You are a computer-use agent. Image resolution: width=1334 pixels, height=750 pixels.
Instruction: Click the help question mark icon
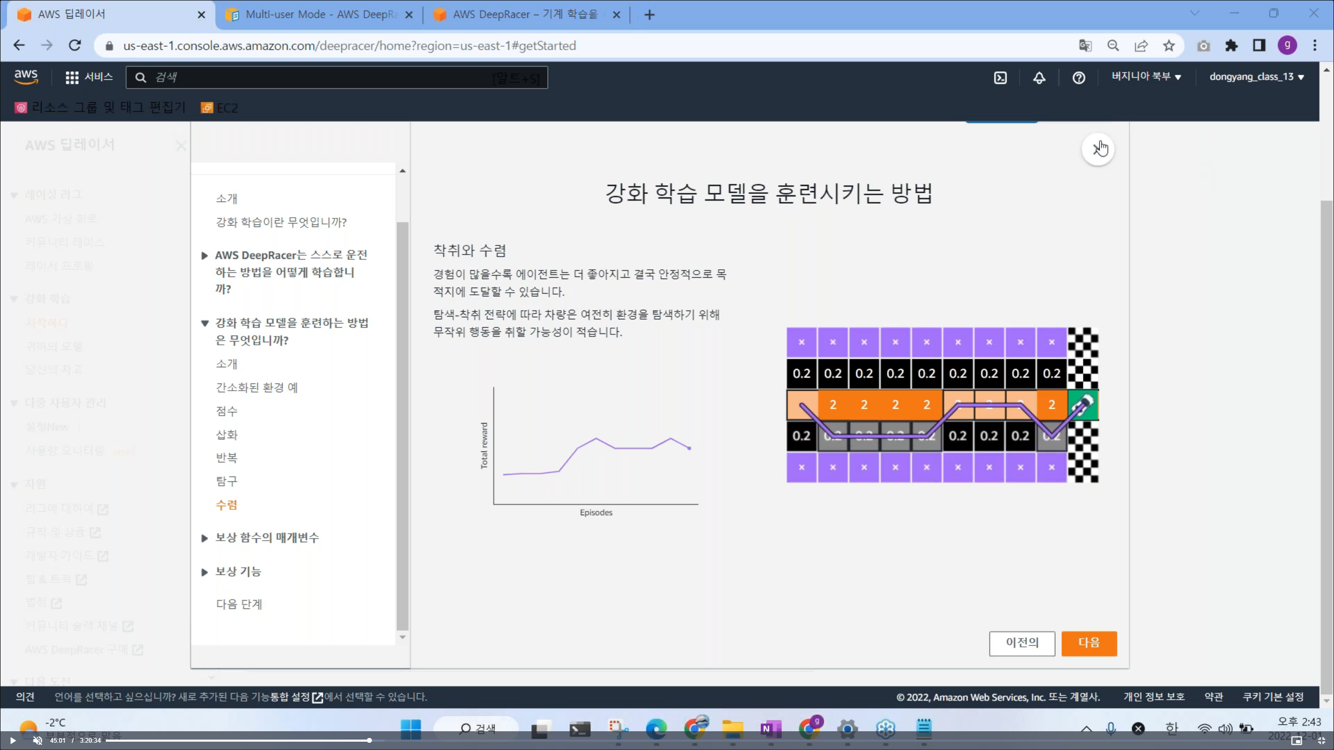click(1079, 78)
